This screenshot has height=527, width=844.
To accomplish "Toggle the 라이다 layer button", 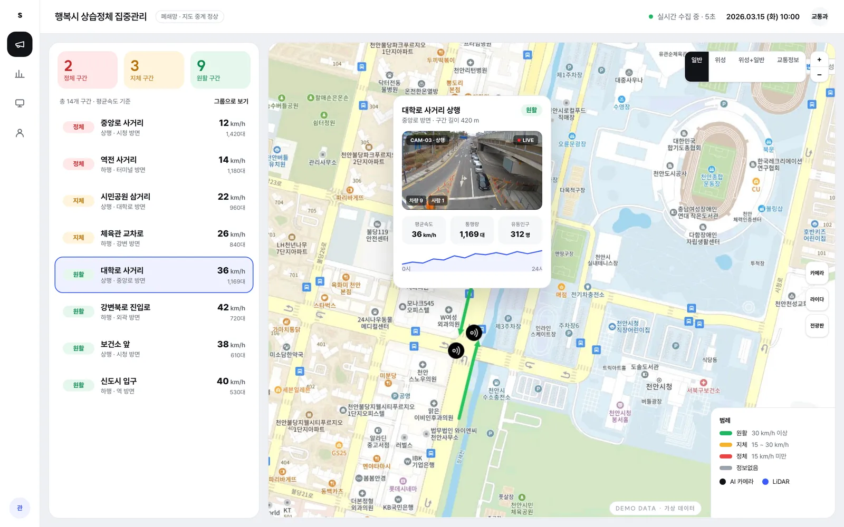I will pyautogui.click(x=817, y=299).
